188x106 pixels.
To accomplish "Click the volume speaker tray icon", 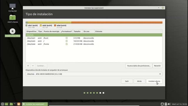I will click(169, 104).
